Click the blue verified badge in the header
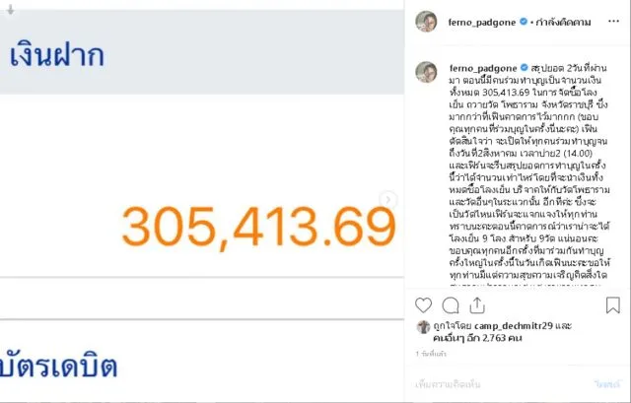631x403 pixels. coord(523,20)
